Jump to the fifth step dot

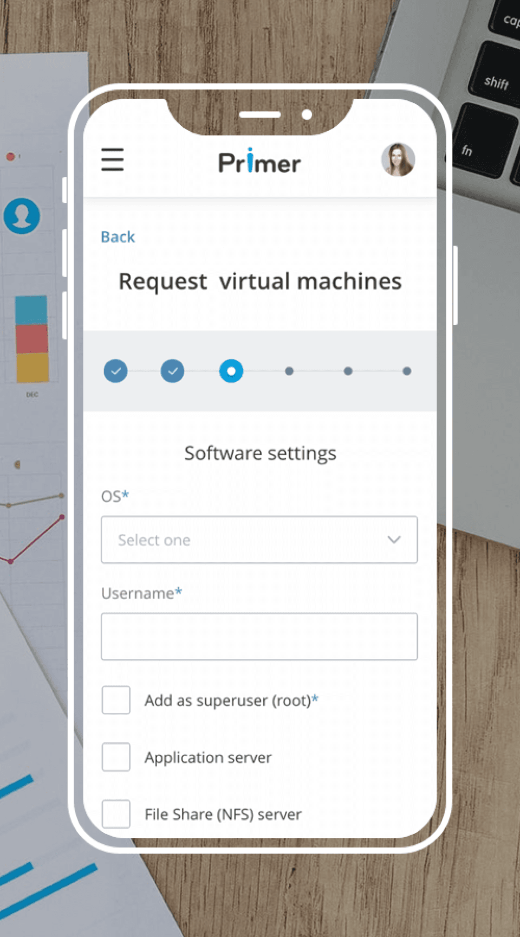click(348, 371)
